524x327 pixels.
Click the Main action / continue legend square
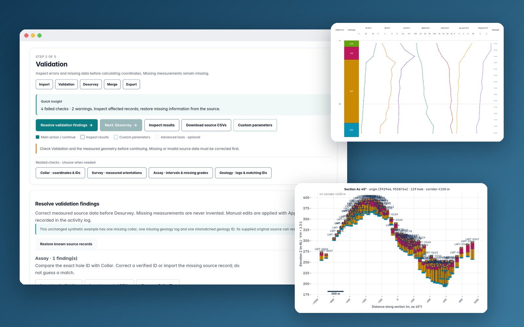coord(38,137)
